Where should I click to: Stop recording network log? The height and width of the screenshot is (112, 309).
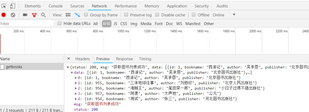click(x=3, y=15)
